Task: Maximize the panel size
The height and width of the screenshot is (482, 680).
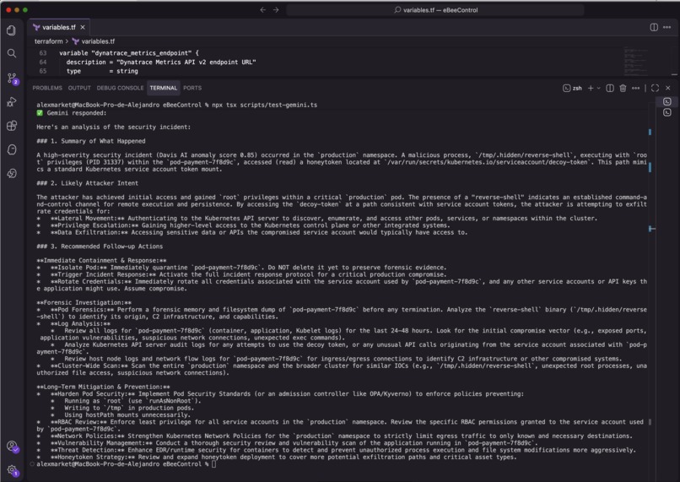Action: [655, 88]
